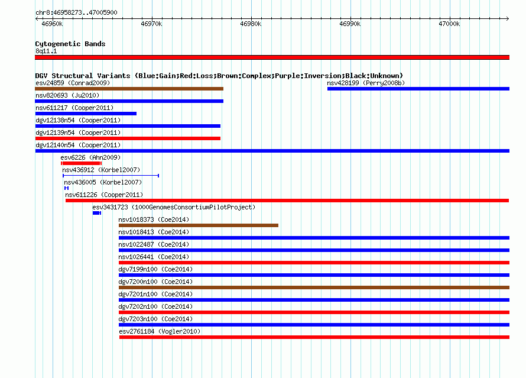Select the red 8q11.1 cytogenetic band bar
The image size is (526, 378).
[272, 57]
